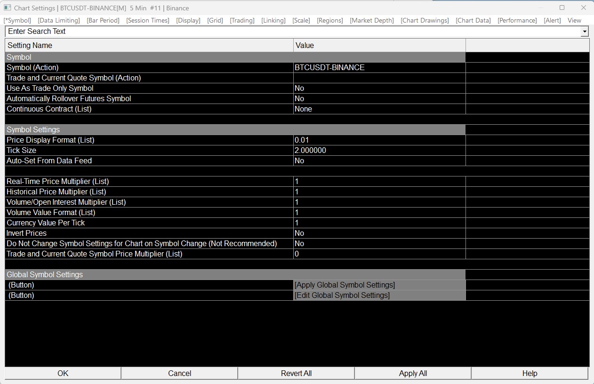This screenshot has height=384, width=594.
Task: Select the [Alert] tab
Action: pos(552,20)
